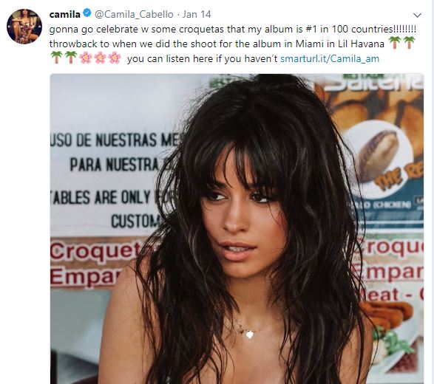
Task: Click the last palm tree emoji after Lil Havana
Action: pyautogui.click(x=409, y=43)
